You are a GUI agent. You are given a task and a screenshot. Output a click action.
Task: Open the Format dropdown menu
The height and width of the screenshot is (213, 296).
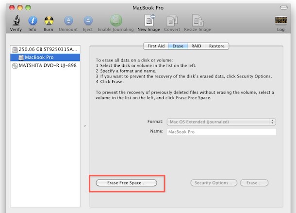(x=221, y=122)
